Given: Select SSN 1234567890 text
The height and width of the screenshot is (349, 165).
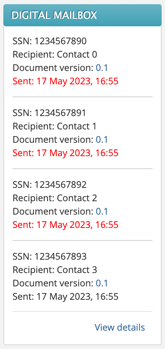Looking at the screenshot, I should point(50,41).
